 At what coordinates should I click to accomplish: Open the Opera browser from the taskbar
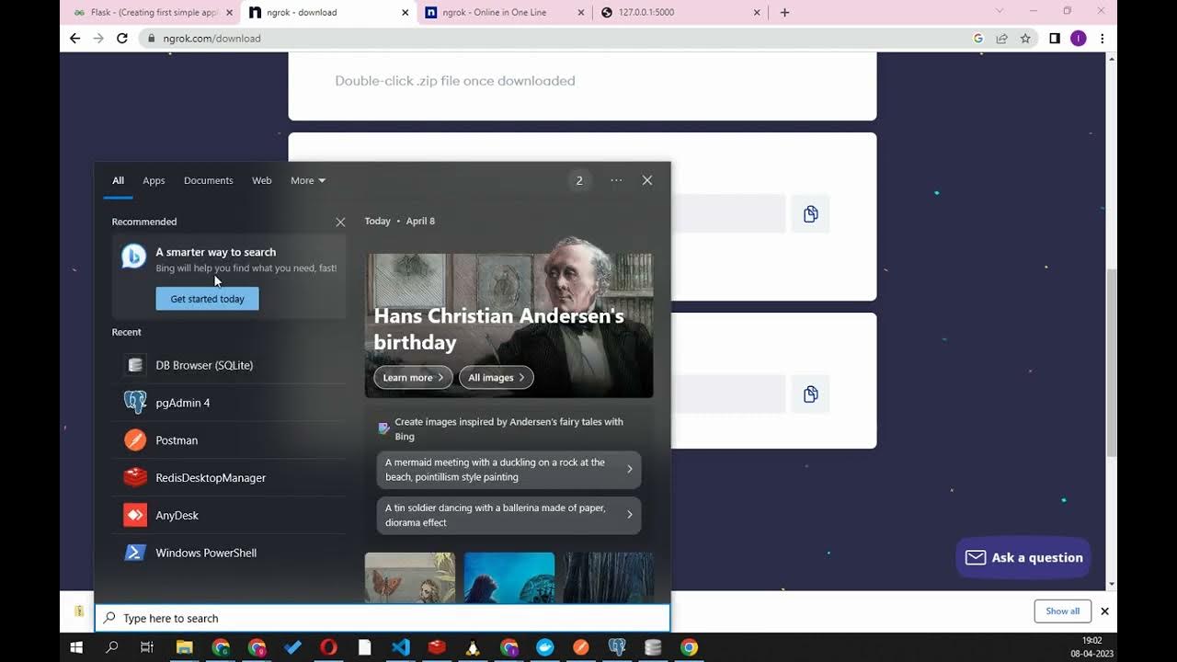tap(328, 647)
